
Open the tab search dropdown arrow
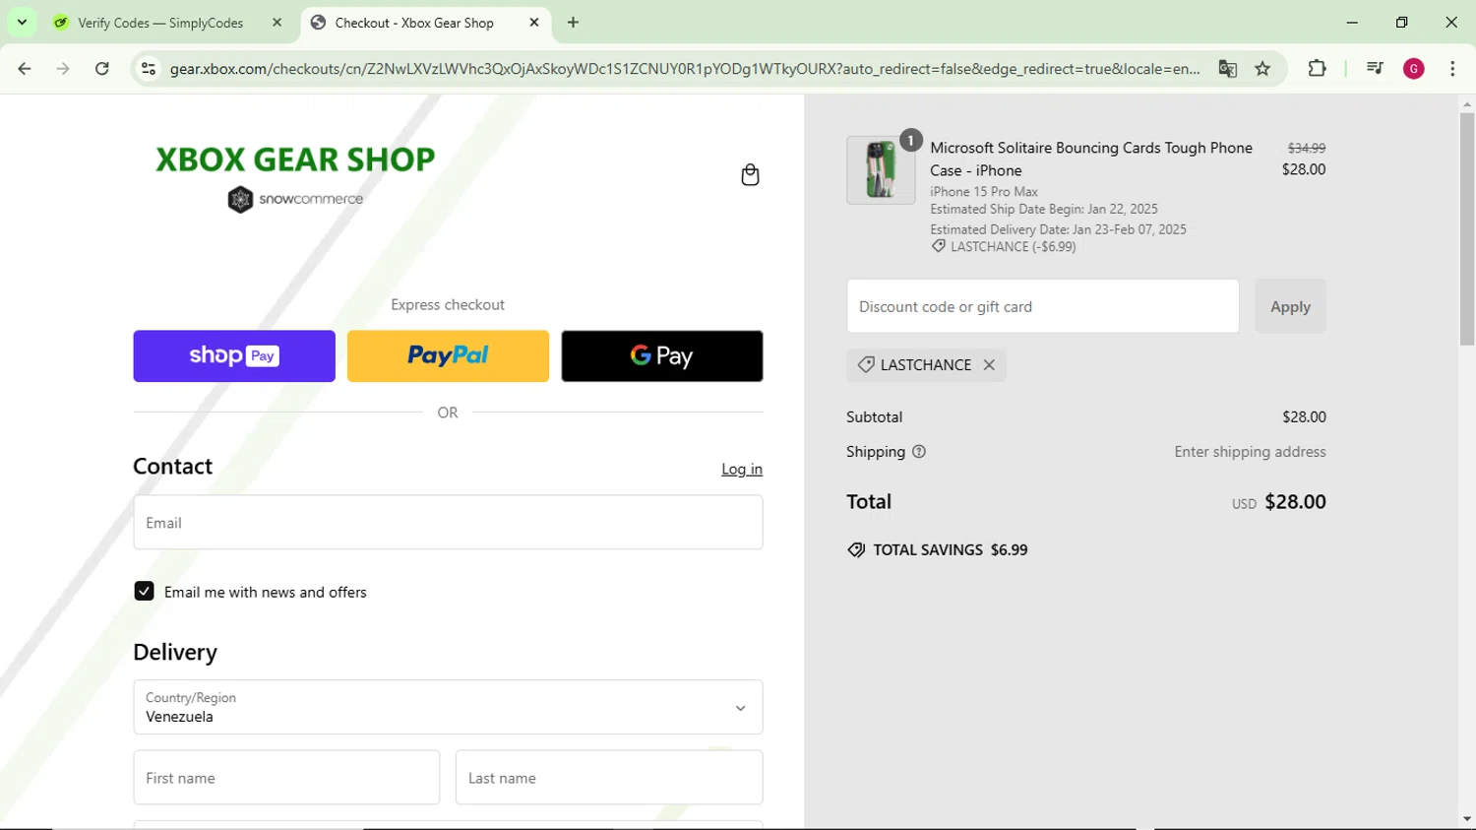22,23
